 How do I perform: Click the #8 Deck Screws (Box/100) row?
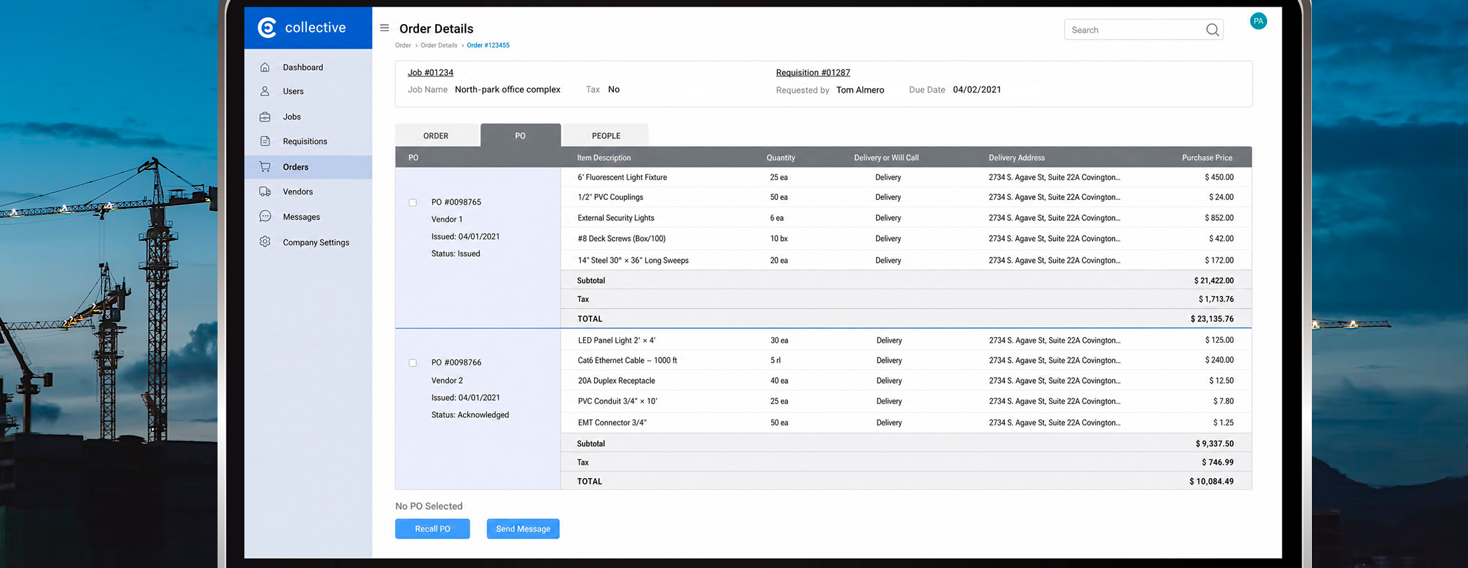point(906,239)
